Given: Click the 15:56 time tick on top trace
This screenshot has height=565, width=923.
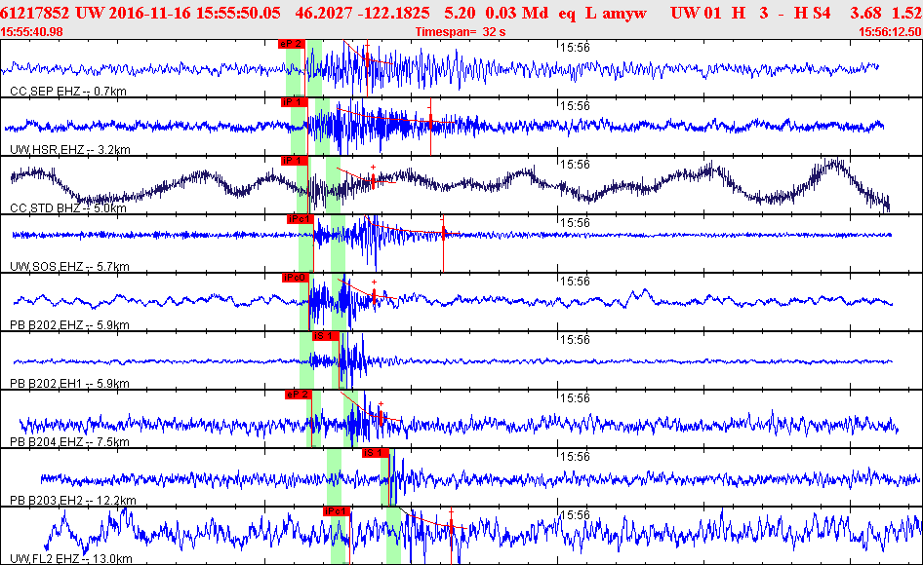Looking at the screenshot, I should pyautogui.click(x=573, y=47).
